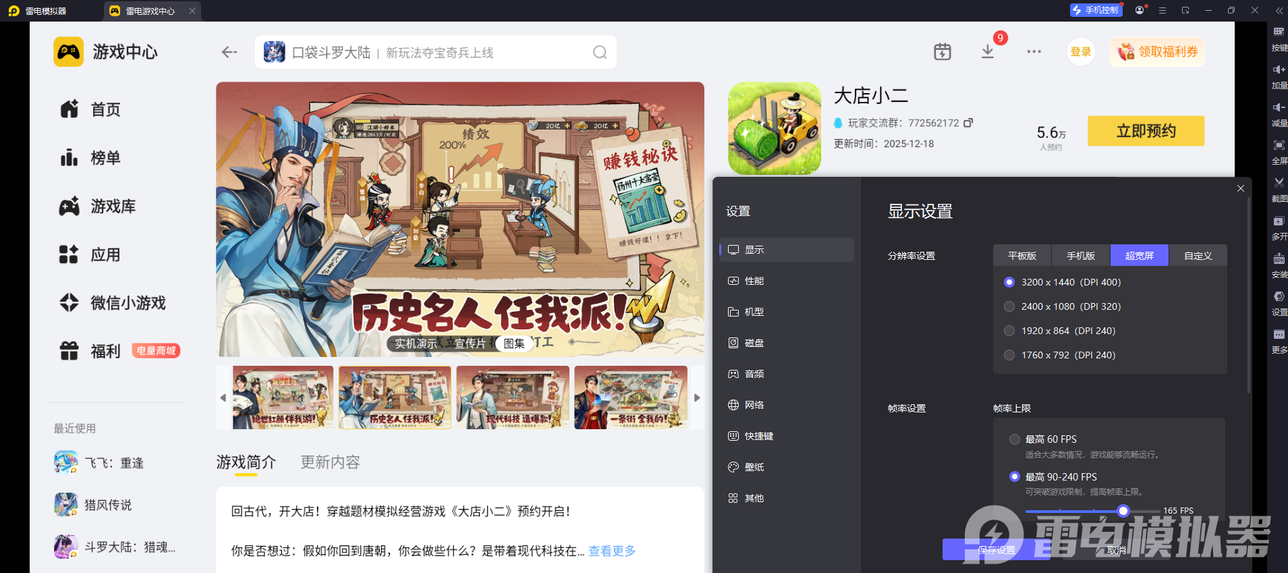Viewport: 1288px width, 573px height.
Task: Click the APK install (安装) icon
Action: [x=1279, y=259]
